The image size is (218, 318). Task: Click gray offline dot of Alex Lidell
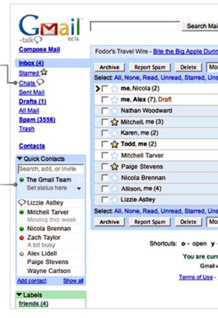22,254
